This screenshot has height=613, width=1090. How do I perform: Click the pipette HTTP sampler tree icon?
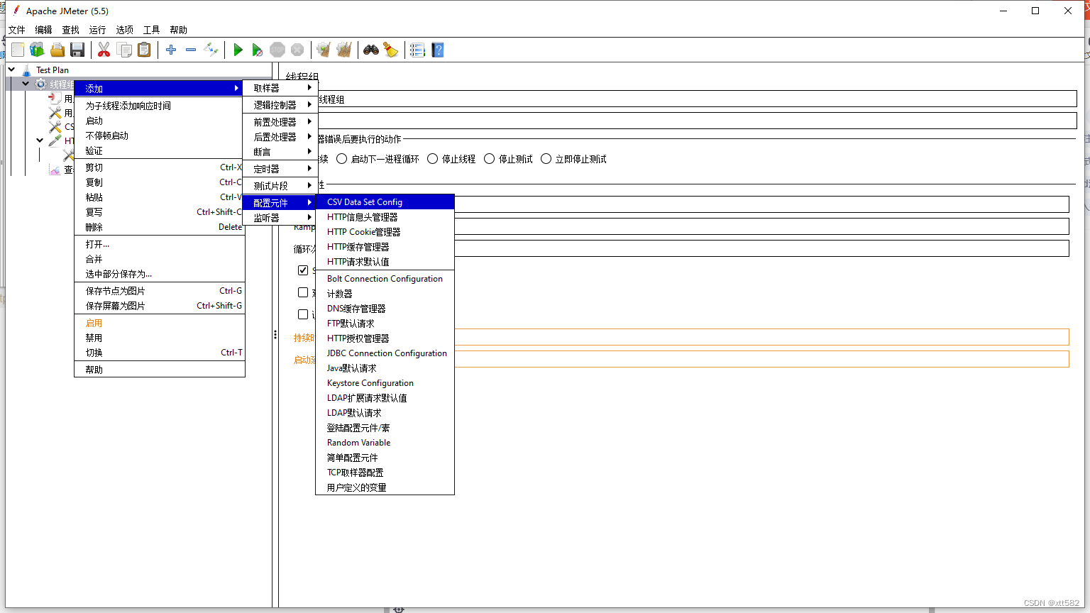pos(55,140)
